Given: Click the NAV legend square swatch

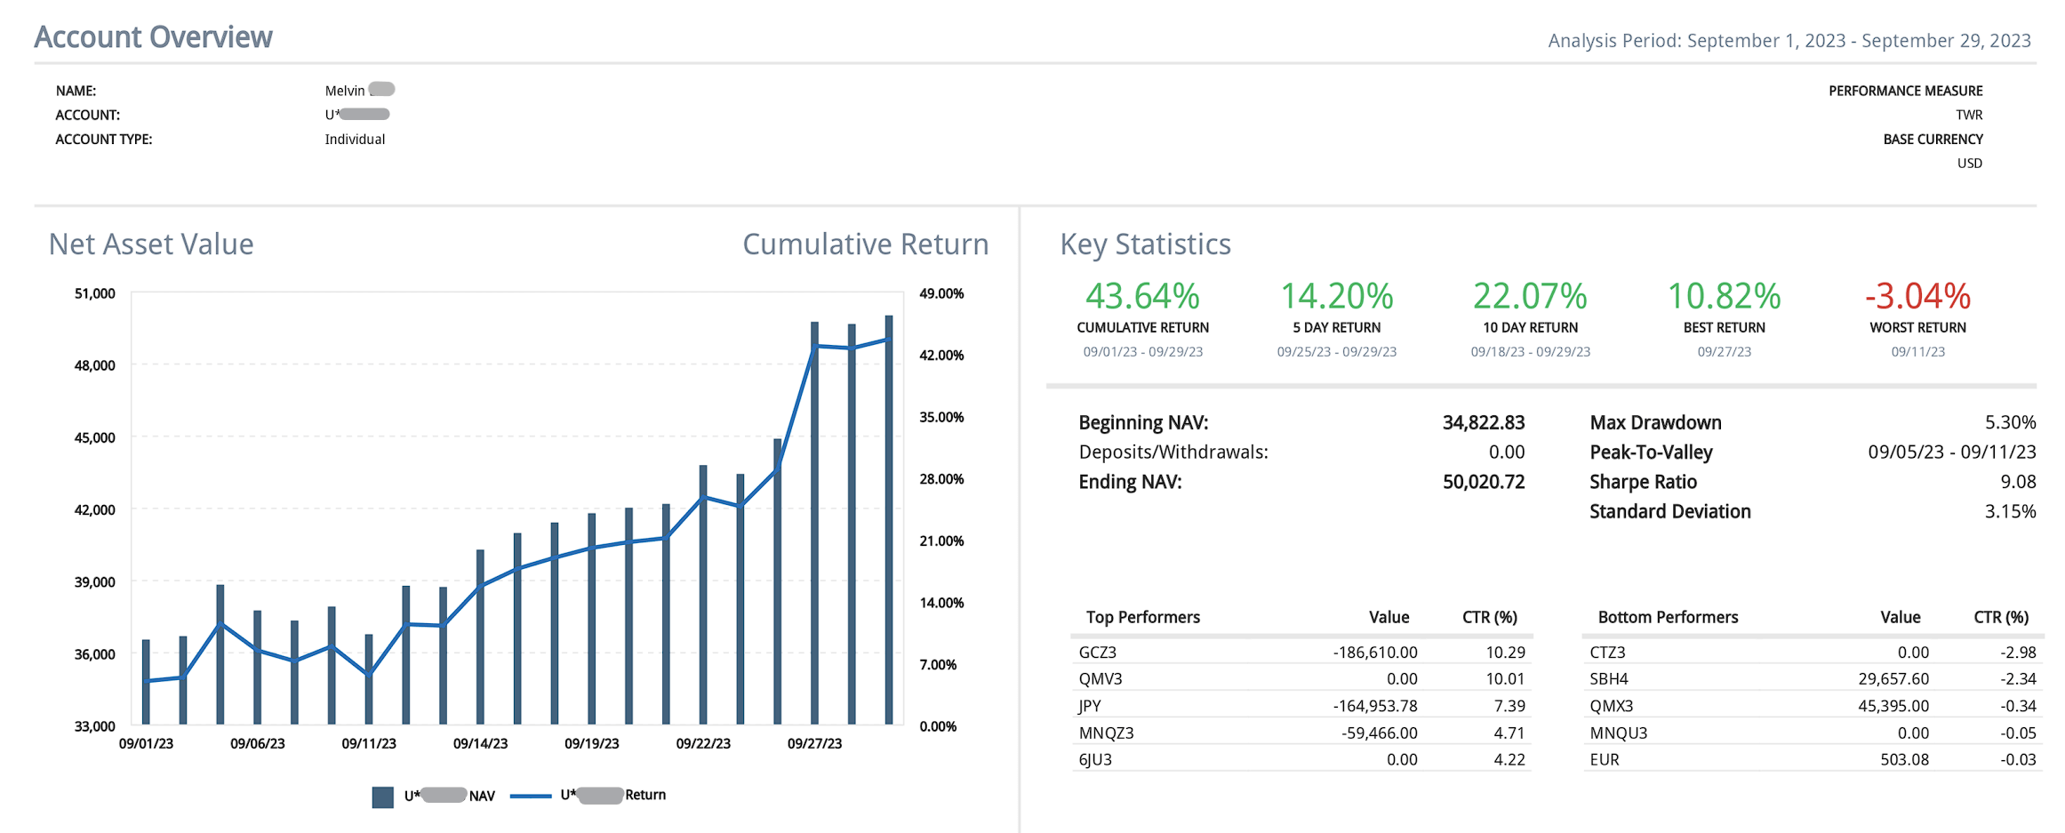Looking at the screenshot, I should pyautogui.click(x=382, y=797).
